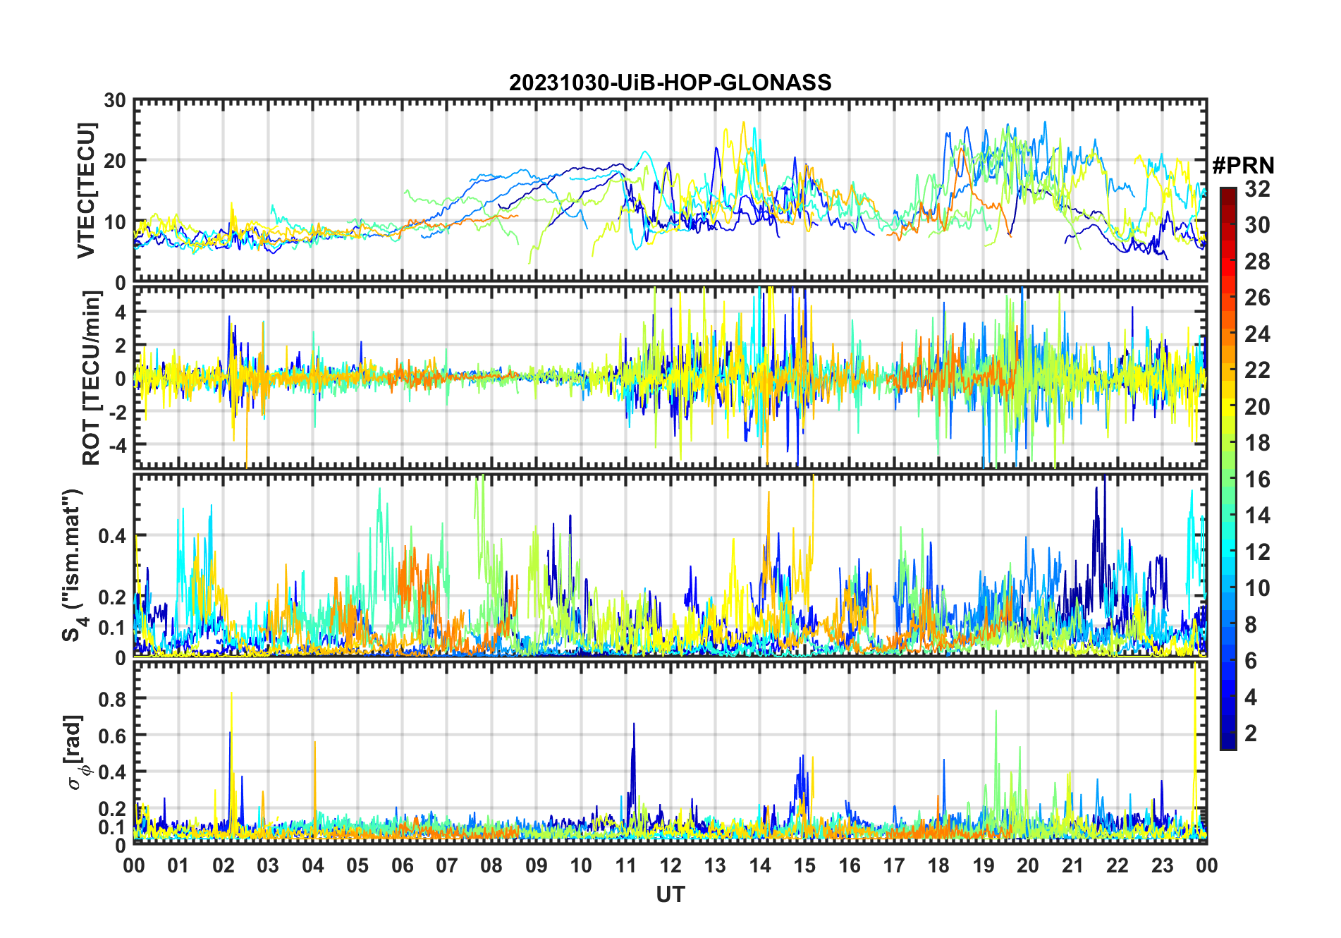Click the 20 tick on the VTEC axis

115,161
